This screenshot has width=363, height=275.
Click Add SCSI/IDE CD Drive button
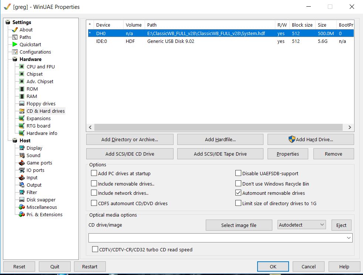point(130,154)
